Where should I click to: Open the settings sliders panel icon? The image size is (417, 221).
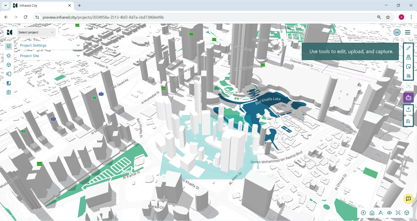(x=9, y=46)
